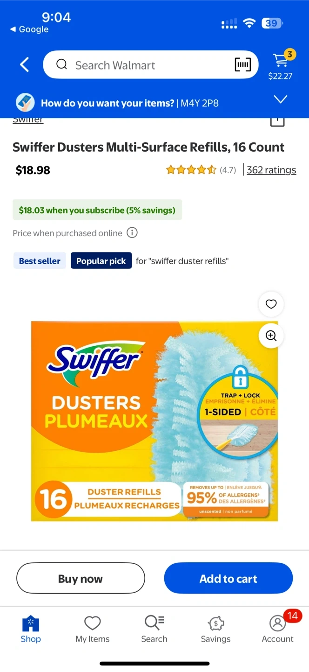Go to the Search tab in bottom bar
309x672 pixels.
click(x=154, y=629)
